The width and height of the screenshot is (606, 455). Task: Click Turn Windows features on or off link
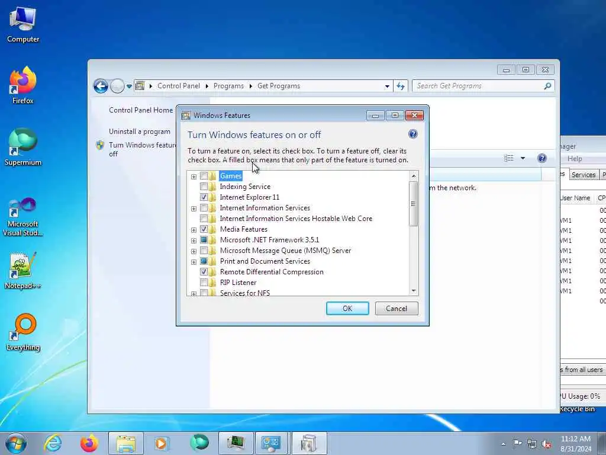point(142,149)
